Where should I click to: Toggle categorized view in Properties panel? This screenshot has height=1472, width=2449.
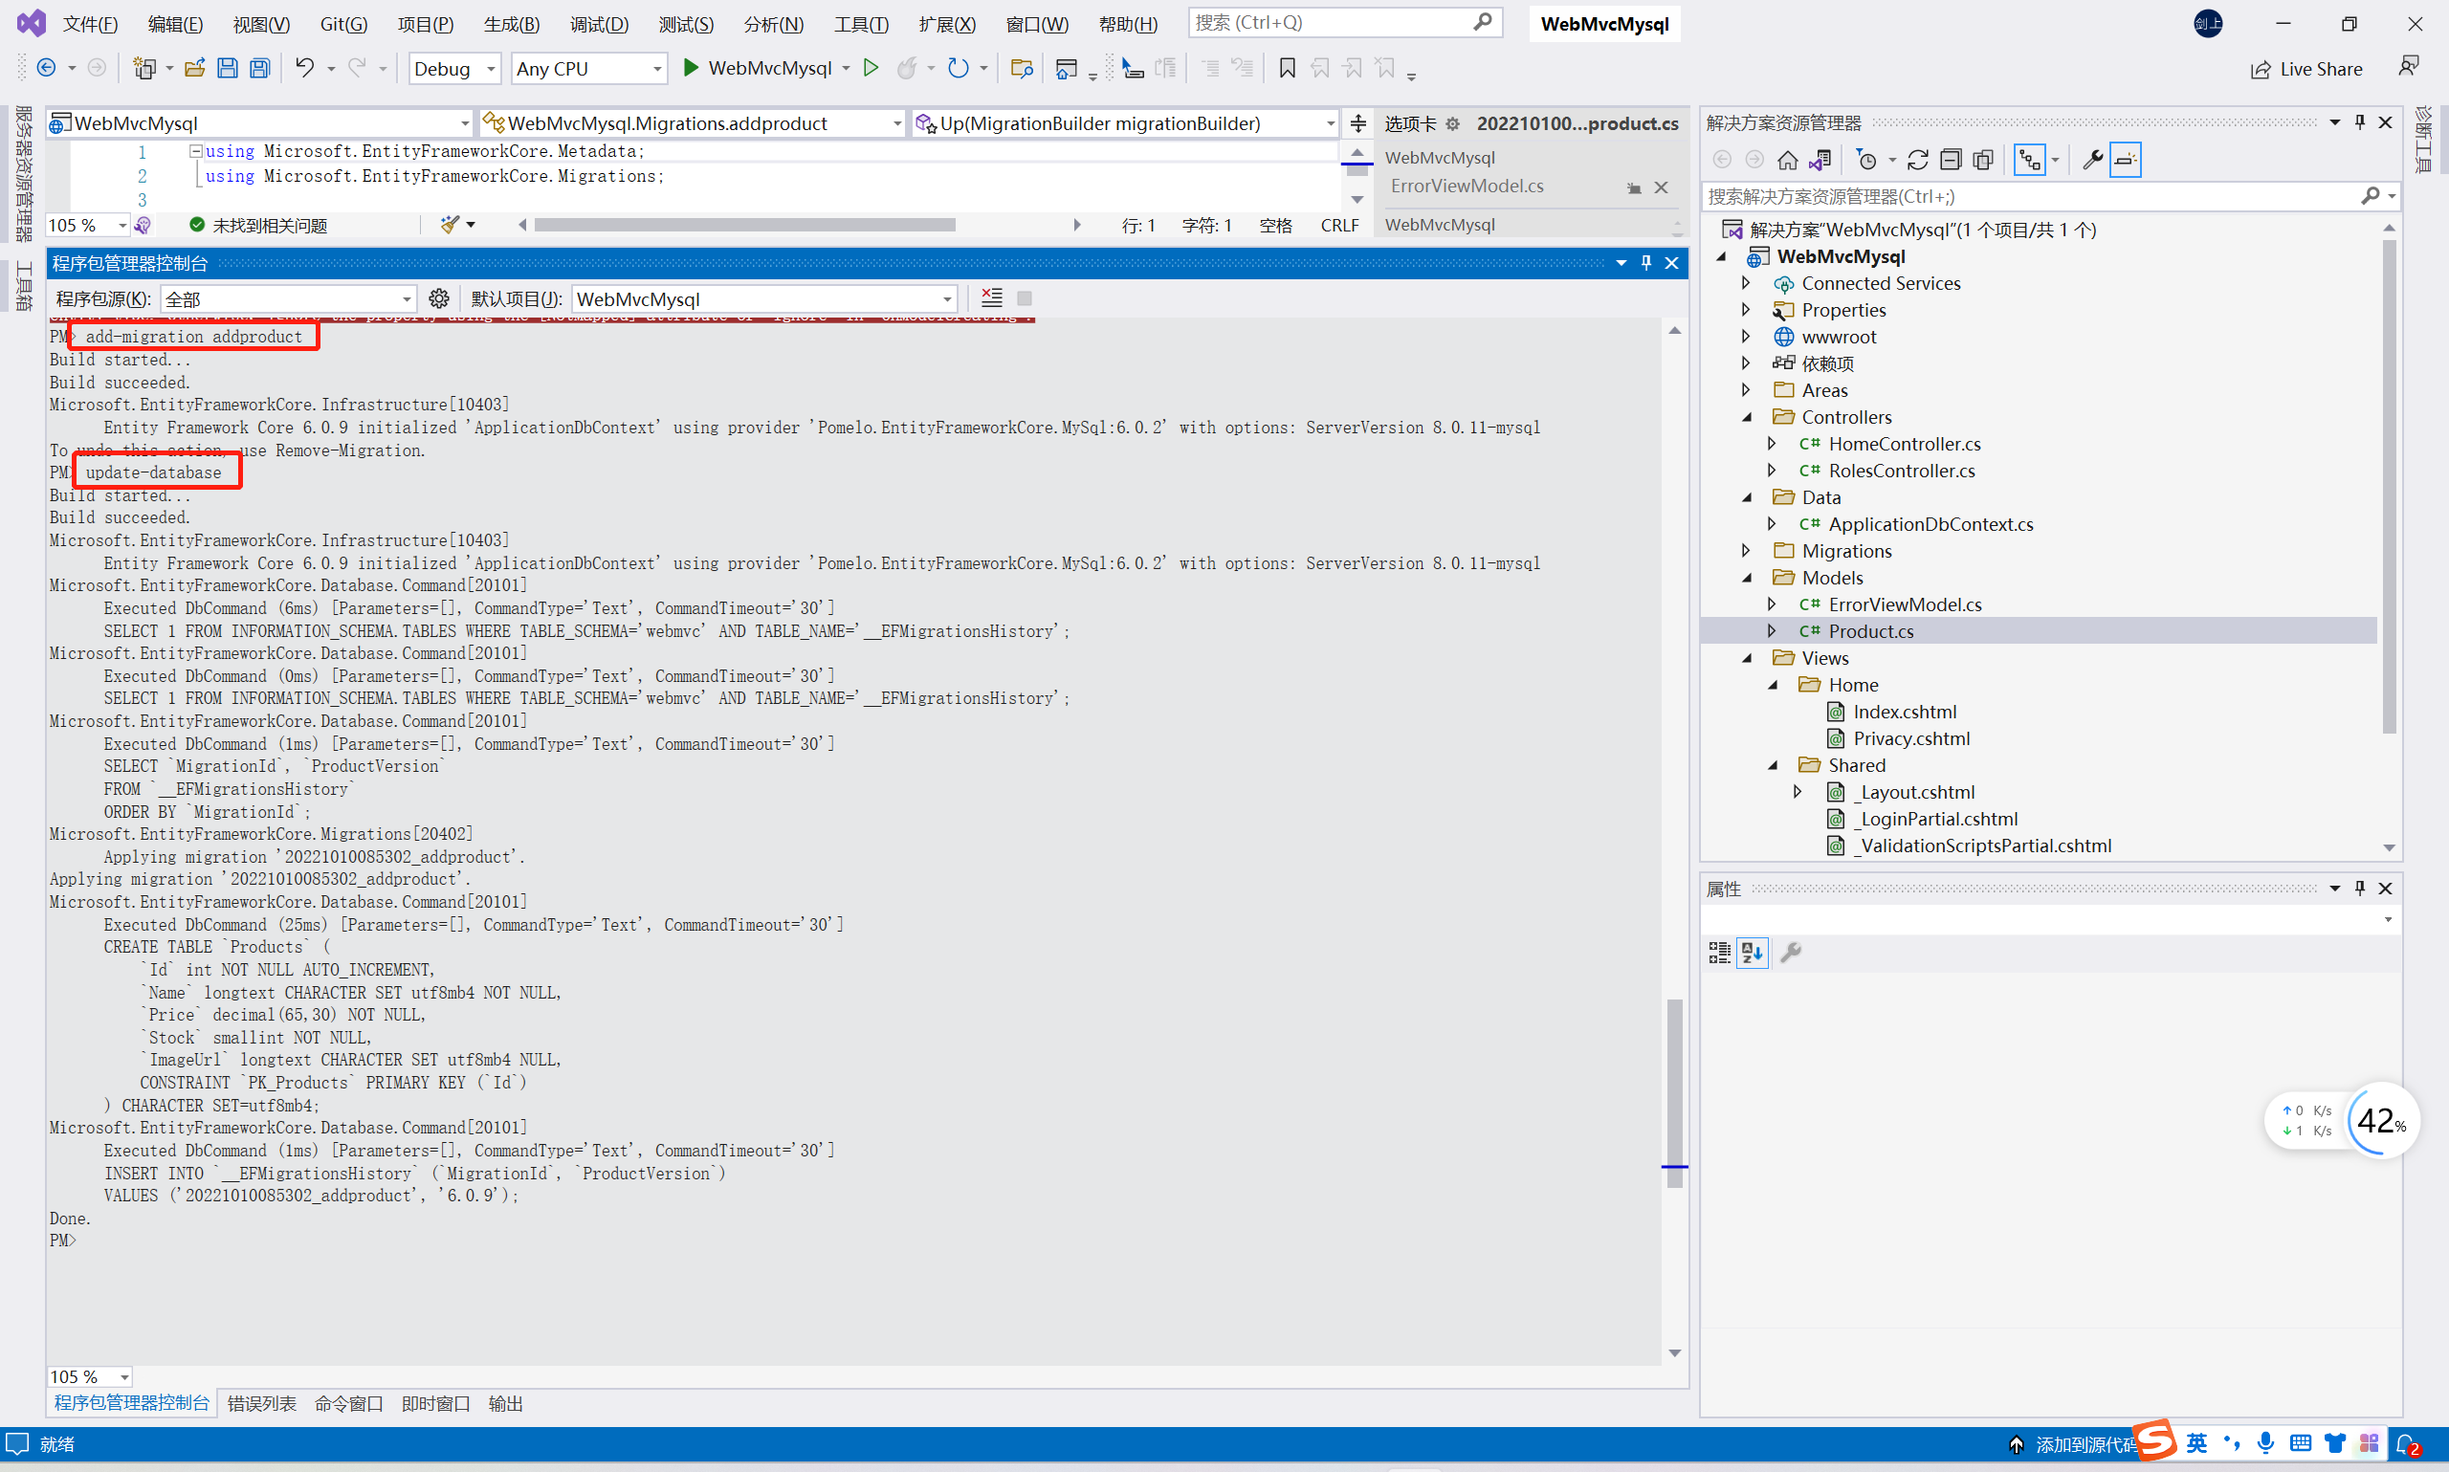1719,954
